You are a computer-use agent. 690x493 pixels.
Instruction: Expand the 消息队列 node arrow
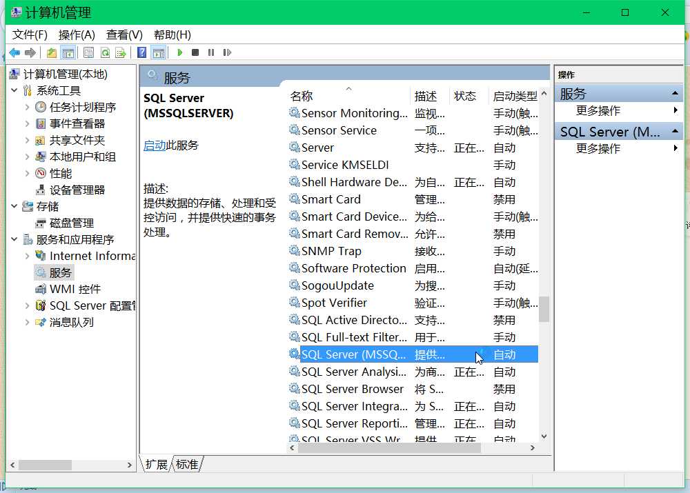point(28,323)
